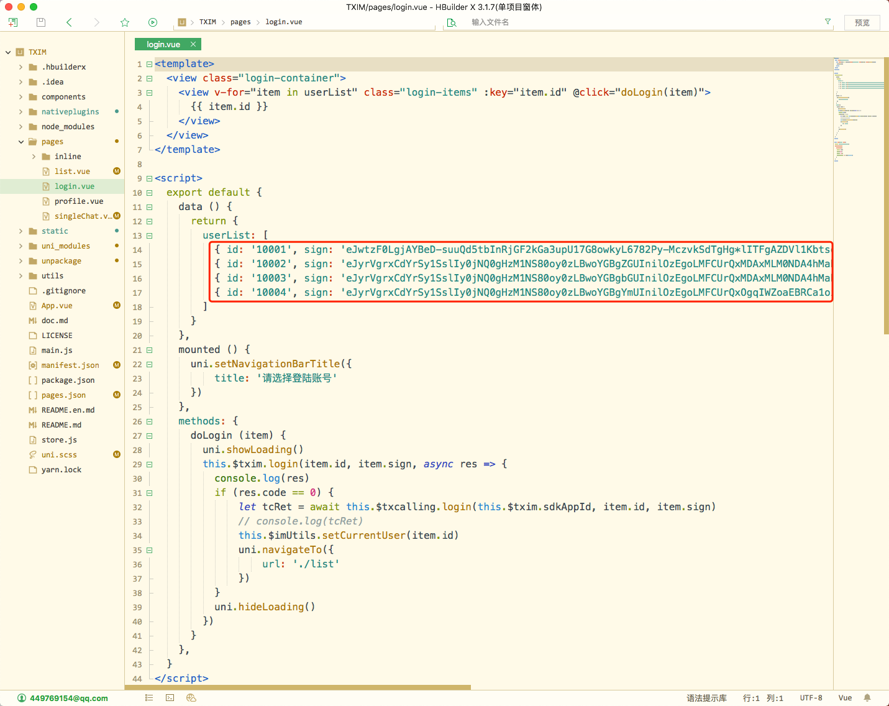Click login.vue in the breadcrumb path
Viewport: 889px width, 706px height.
284,22
